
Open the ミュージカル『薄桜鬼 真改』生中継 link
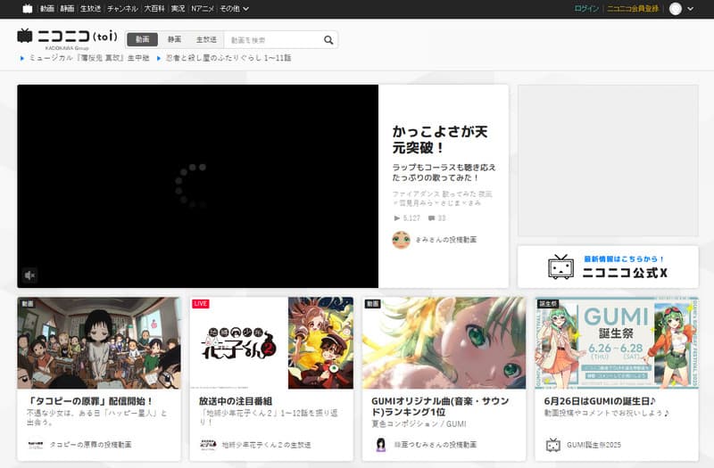point(89,58)
